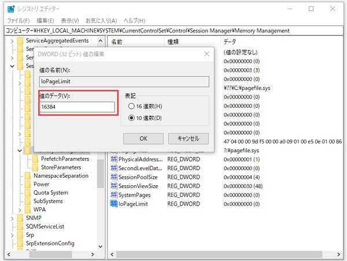Select the NamespaceSeparation key
The width and height of the screenshot is (347, 261).
[x=61, y=176]
